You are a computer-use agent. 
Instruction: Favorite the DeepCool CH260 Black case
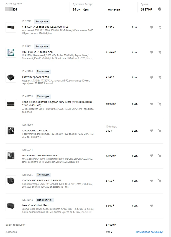point(152,206)
